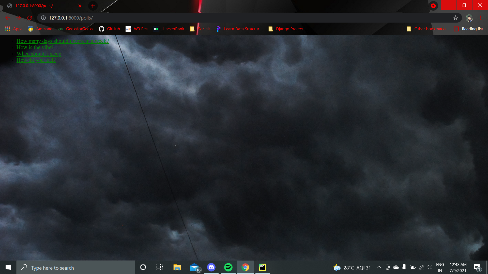This screenshot has height=274, width=488.
Task: Open the Spotify taskbar icon
Action: point(228,267)
